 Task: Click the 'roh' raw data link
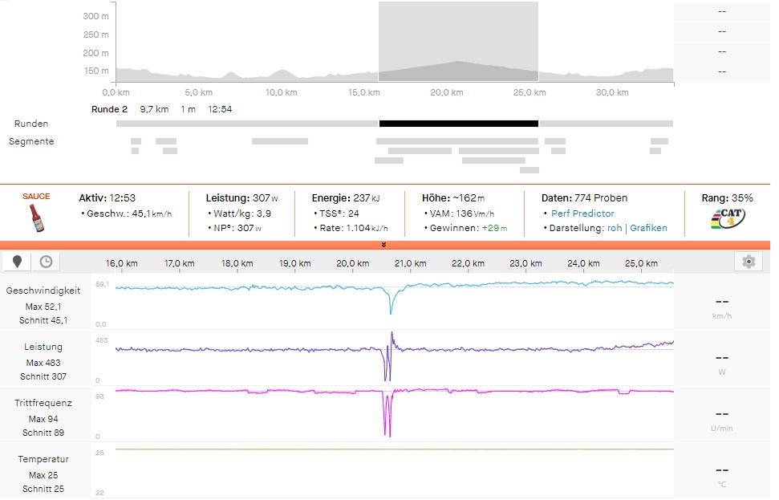615,228
